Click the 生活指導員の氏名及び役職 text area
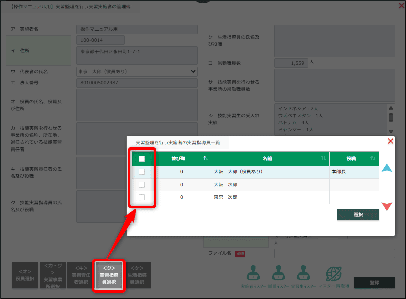The height and width of the screenshot is (299, 406). point(334,41)
